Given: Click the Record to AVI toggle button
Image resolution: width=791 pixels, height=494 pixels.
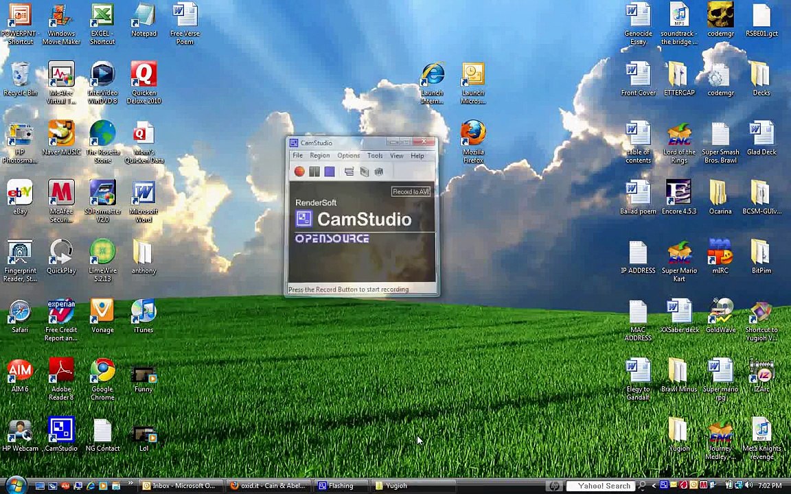Looking at the screenshot, I should [x=411, y=191].
